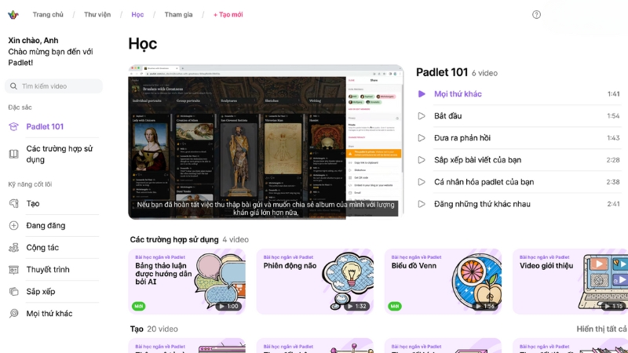Click play icon for Mọi thứ khác video
Image resolution: width=628 pixels, height=353 pixels.
422,93
